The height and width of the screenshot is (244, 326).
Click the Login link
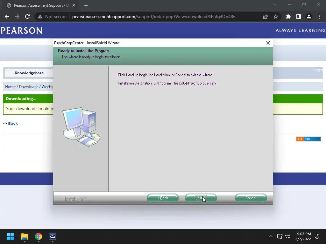318,70
